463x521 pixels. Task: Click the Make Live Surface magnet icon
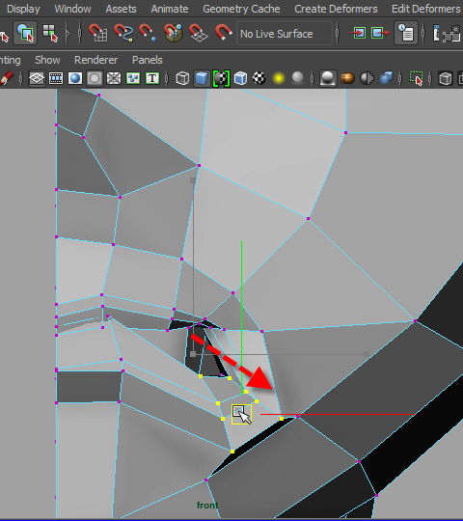pos(223,33)
